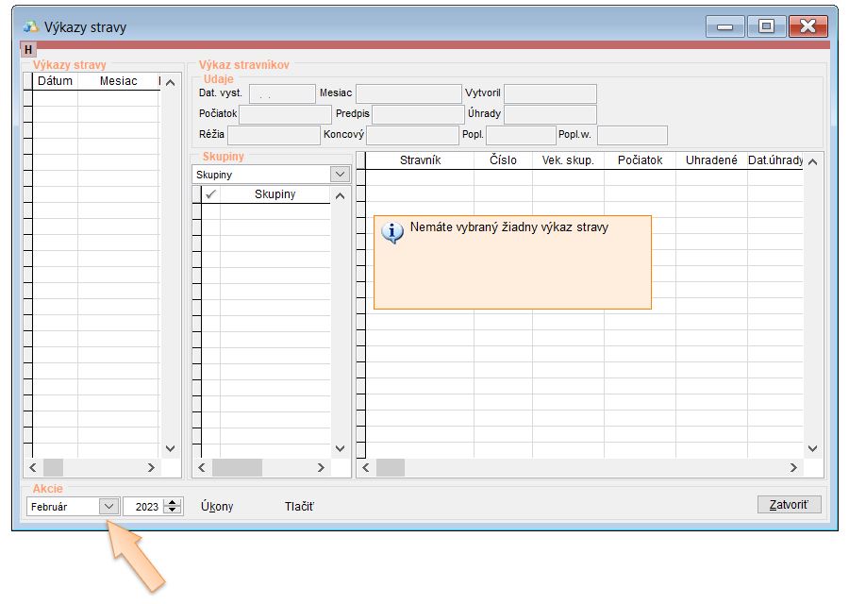Screen dimensions: 849x604
Task: Click the Výkazy stravy app icon in title bar
Action: coord(31,26)
